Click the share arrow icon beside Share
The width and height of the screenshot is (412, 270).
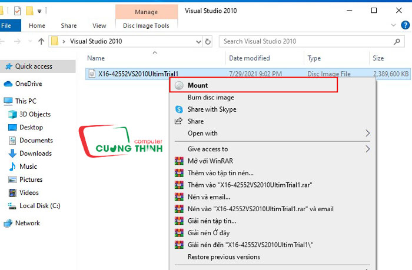179,121
